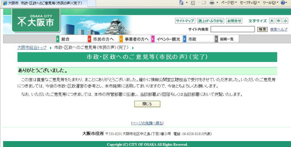
Task: Open the イベント・観光 navigation tab
Action: (x=167, y=39)
